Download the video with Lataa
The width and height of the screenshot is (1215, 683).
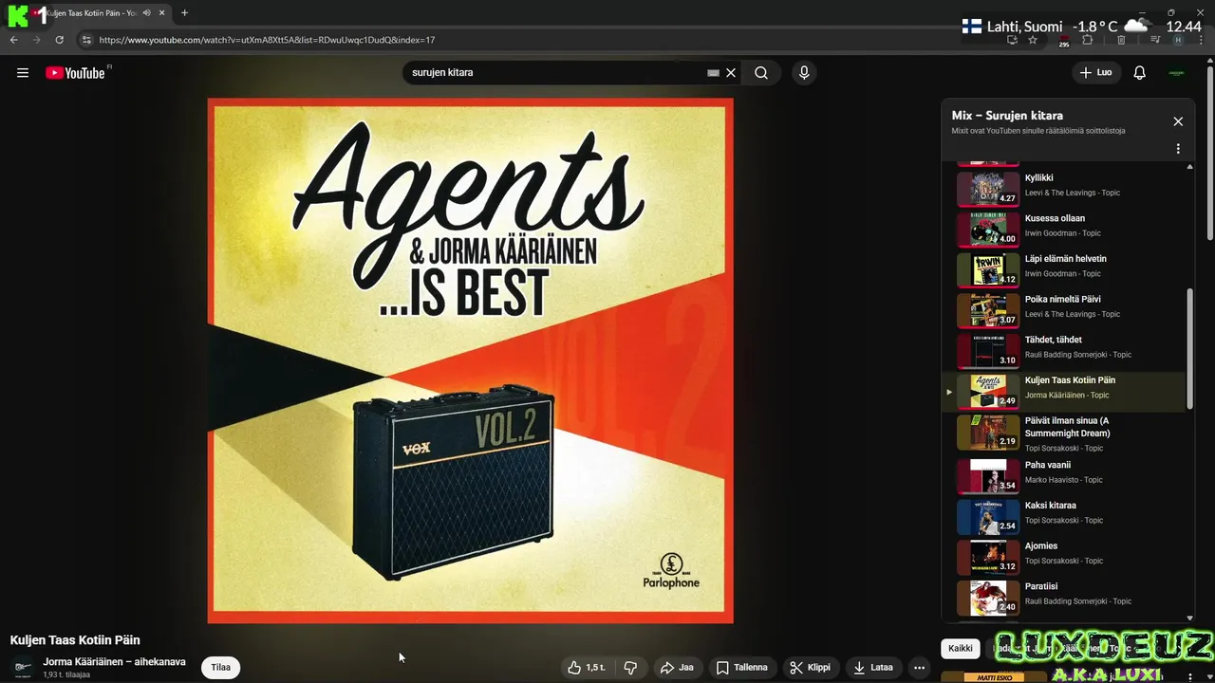[x=872, y=668]
